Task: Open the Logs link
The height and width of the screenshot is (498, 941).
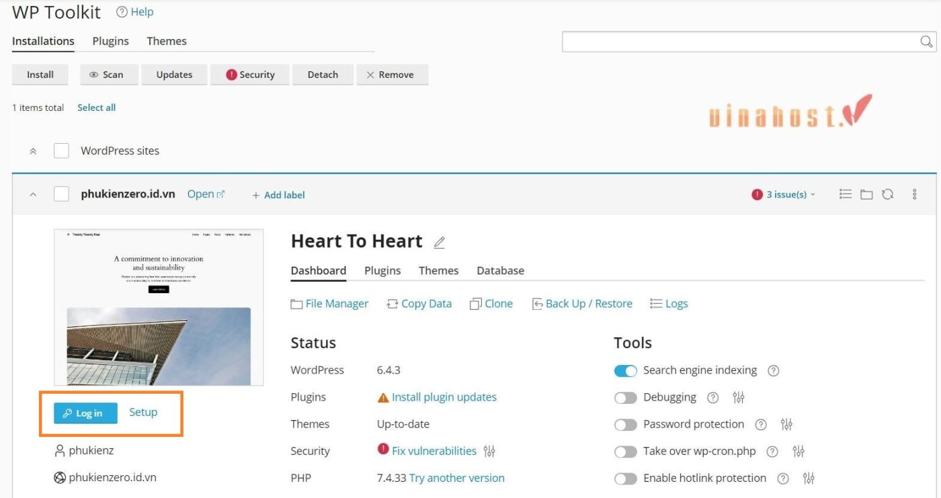Action: point(669,304)
